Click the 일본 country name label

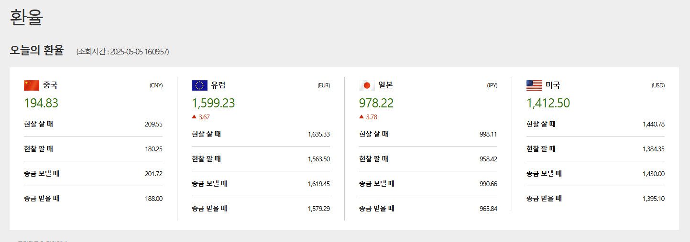point(385,85)
